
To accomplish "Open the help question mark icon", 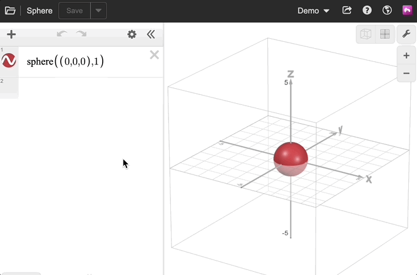I will [367, 11].
